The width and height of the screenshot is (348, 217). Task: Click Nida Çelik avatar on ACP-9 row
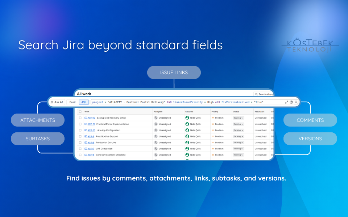[187, 136]
